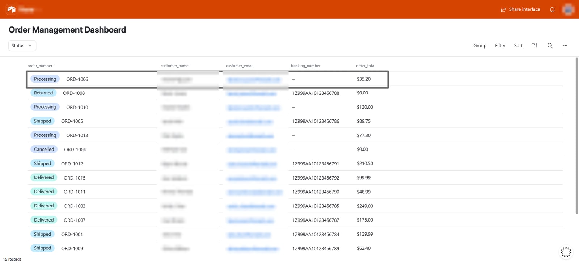
Task: Click the Shipped tag for ORD-1005
Action: pos(42,121)
